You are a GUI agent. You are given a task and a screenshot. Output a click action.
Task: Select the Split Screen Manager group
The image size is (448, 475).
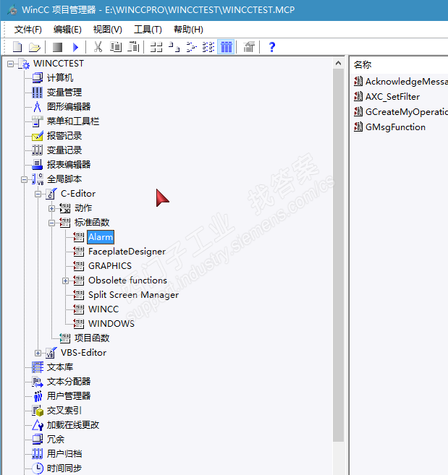pyautogui.click(x=133, y=295)
